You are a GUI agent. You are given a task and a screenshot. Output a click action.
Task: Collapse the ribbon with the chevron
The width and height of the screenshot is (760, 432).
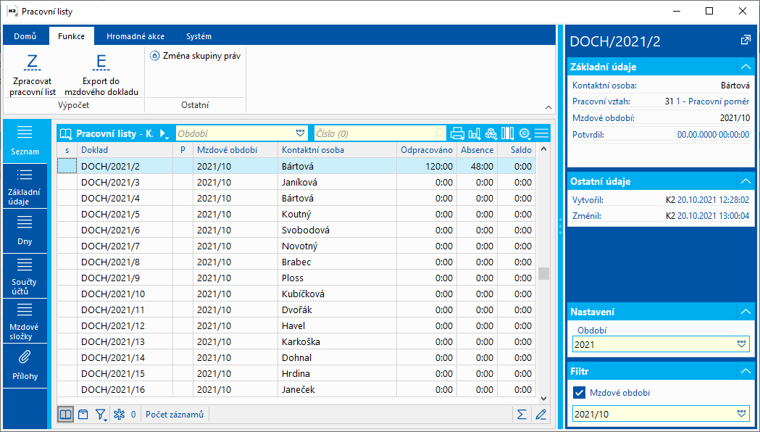(548, 107)
